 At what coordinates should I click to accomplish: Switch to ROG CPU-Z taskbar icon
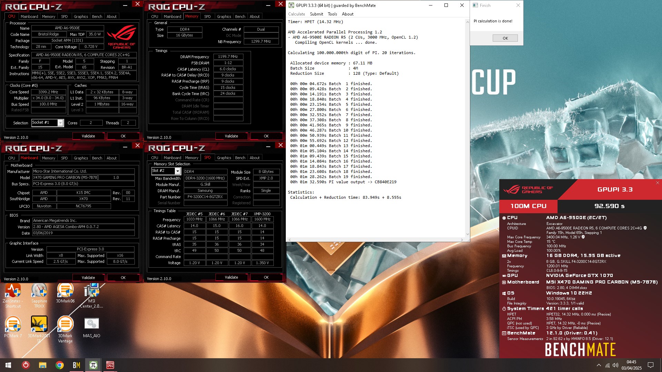pos(110,365)
